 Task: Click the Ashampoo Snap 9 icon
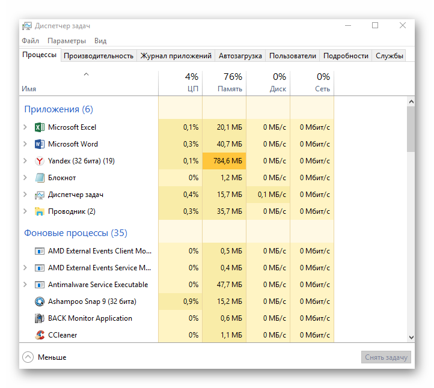pos(39,302)
